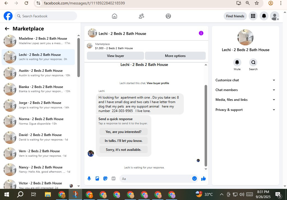Click the View buyer button
This screenshot has width=287, height=200.
(x=115, y=56)
